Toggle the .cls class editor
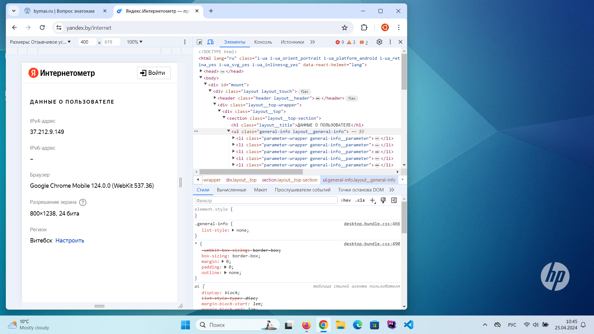This screenshot has width=594, height=334. pos(360,200)
